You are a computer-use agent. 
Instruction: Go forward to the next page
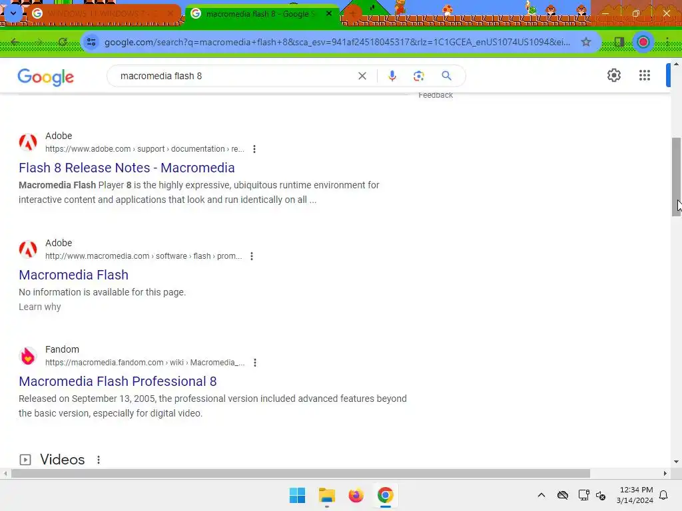[x=39, y=42]
